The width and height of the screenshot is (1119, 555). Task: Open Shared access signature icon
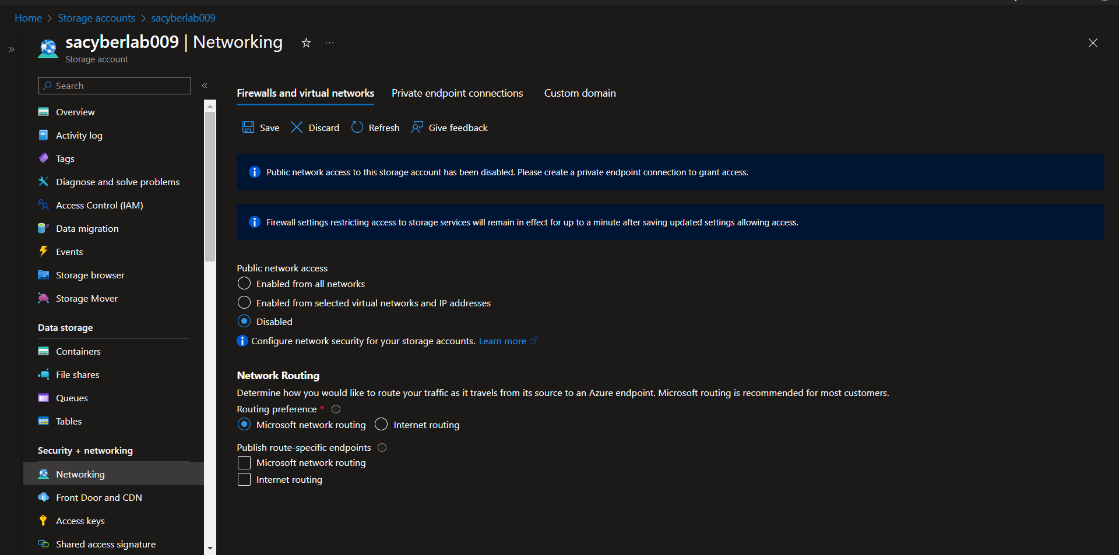(x=43, y=544)
